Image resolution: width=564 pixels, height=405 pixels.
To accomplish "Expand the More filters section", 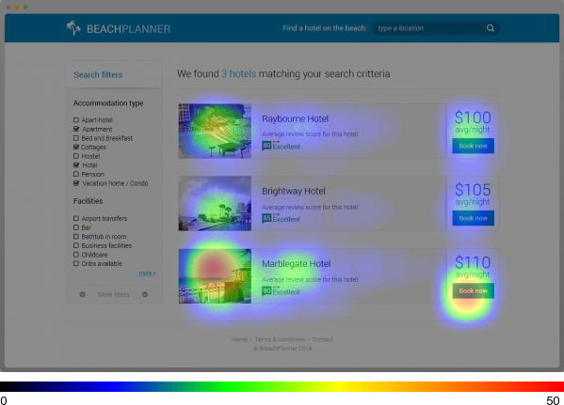I will [113, 294].
